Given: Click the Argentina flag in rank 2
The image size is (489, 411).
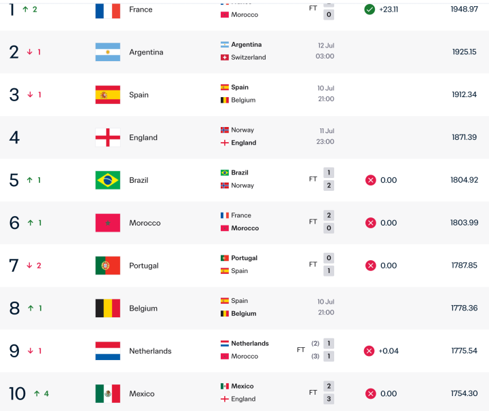Looking at the screenshot, I should 107,52.
